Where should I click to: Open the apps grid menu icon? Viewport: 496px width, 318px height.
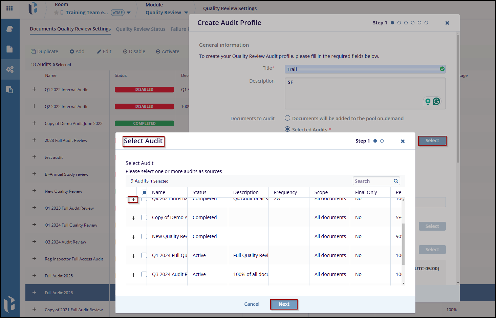(9, 8)
